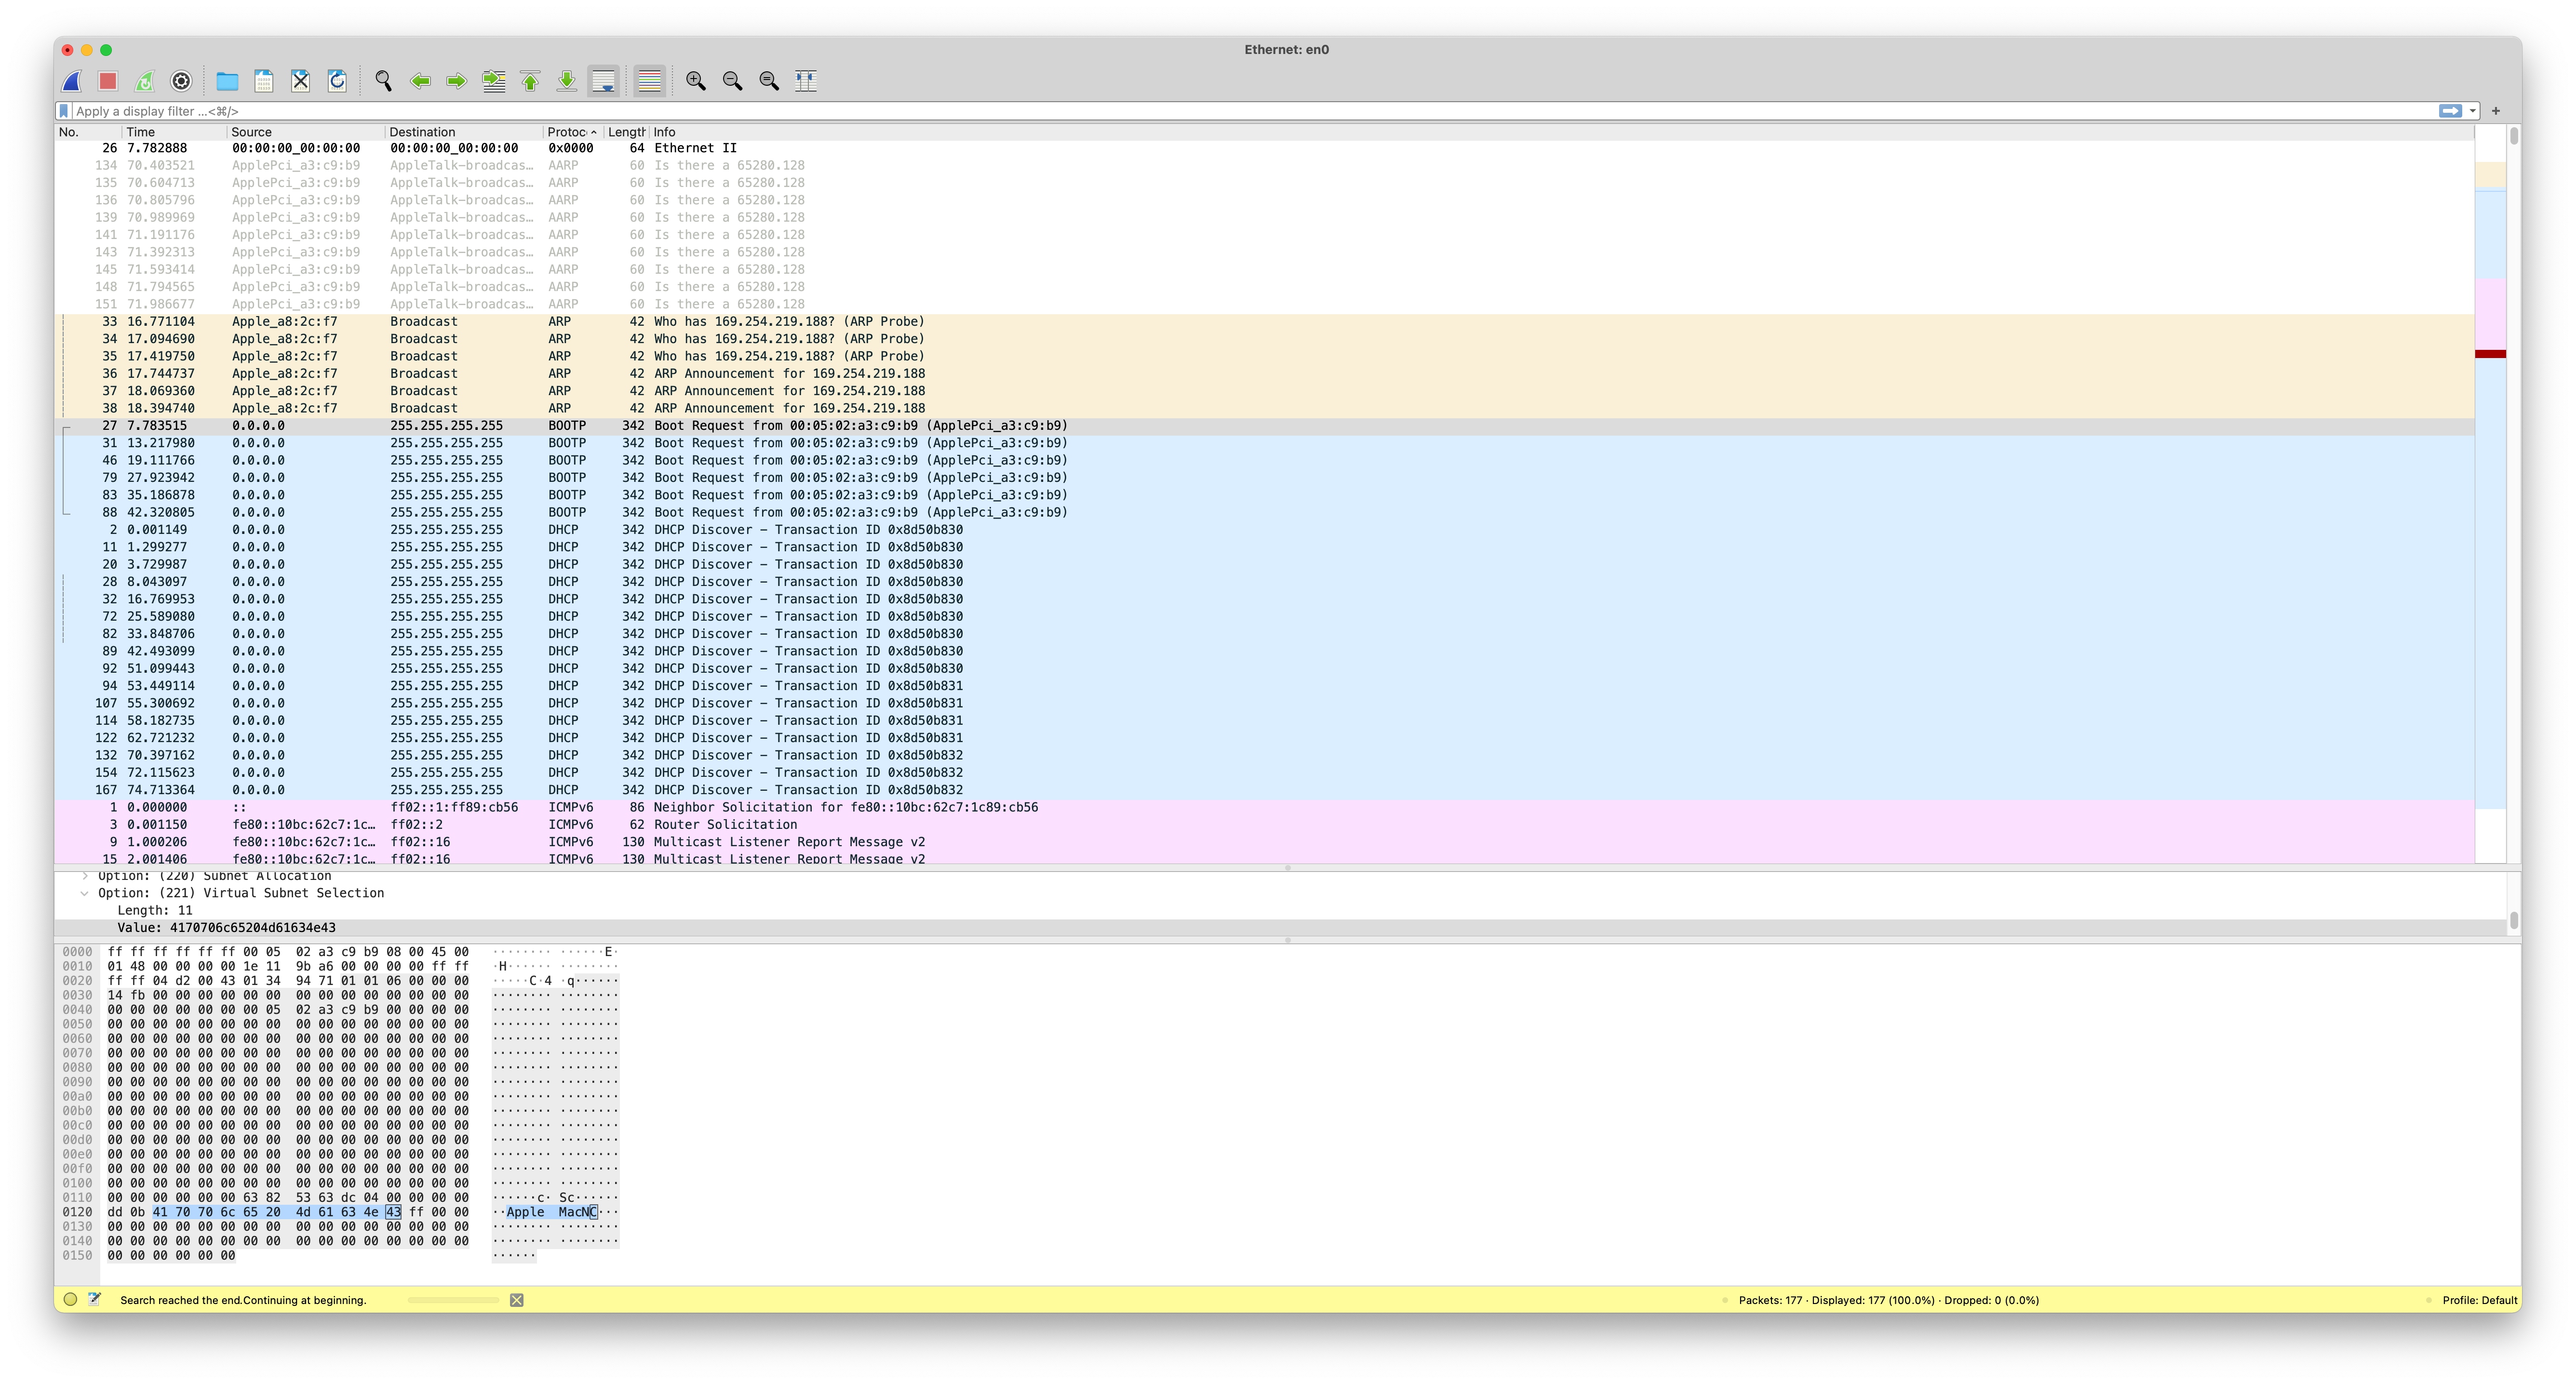Viewport: 2576px width, 1384px height.
Task: Sort by the Source column header
Action: (305, 132)
